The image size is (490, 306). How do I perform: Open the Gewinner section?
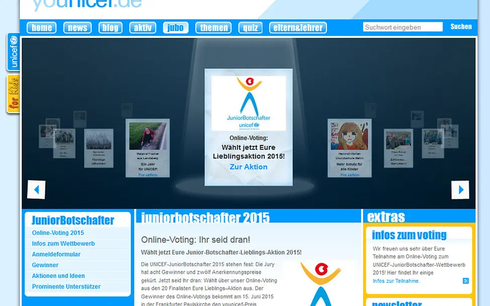(45, 265)
